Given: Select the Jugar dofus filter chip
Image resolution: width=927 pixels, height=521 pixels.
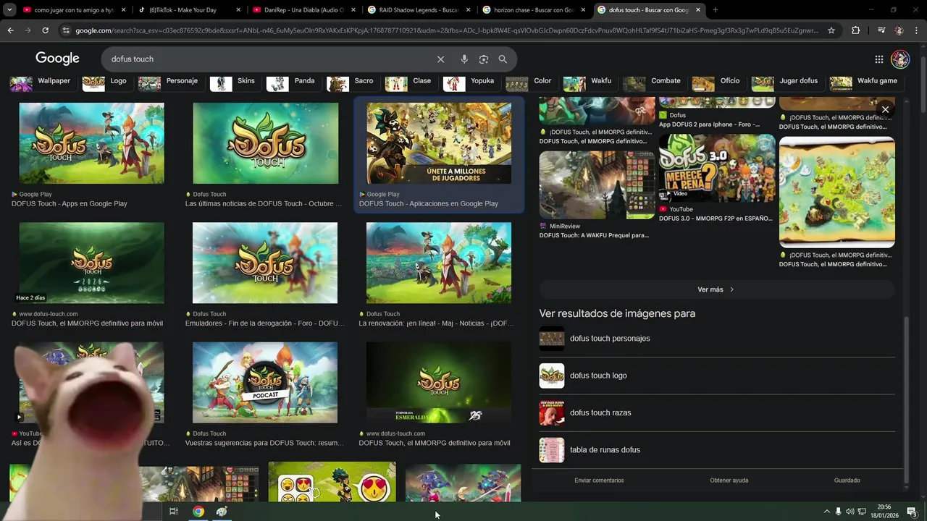Looking at the screenshot, I should [786, 81].
